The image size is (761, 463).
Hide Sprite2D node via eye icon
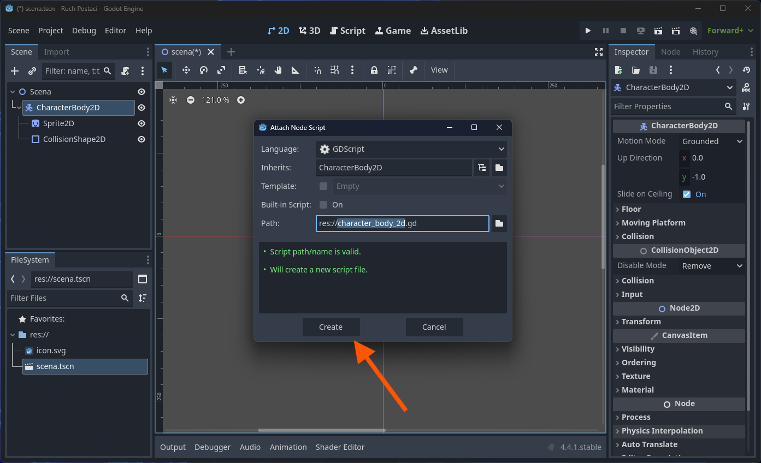pyautogui.click(x=141, y=123)
